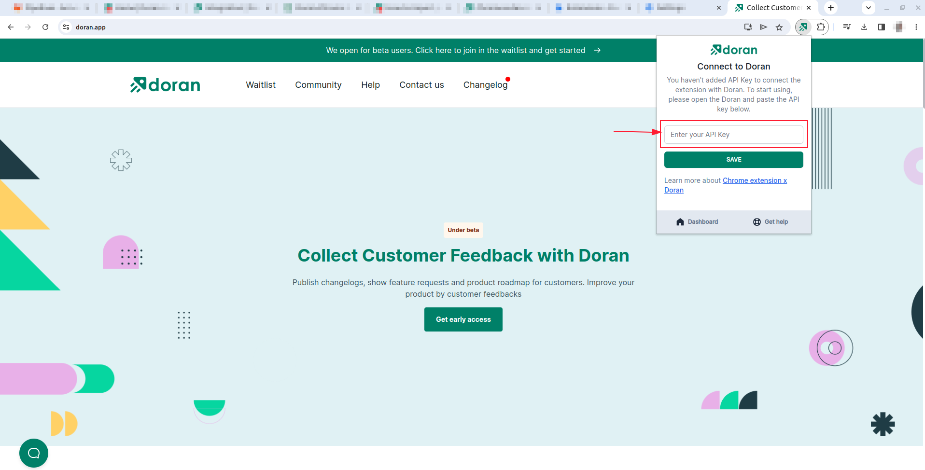Open the Chrome extensions puzzle icon
This screenshot has height=470, width=925.
point(821,27)
